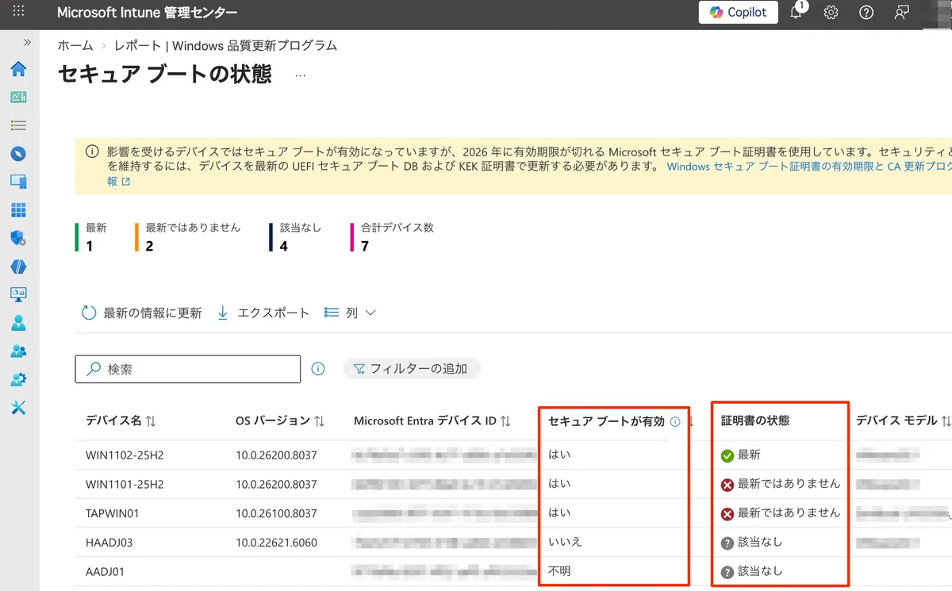This screenshot has width=952, height=591.
Task: Click the Dashboard chart icon in sidebar
Action: pos(18,97)
